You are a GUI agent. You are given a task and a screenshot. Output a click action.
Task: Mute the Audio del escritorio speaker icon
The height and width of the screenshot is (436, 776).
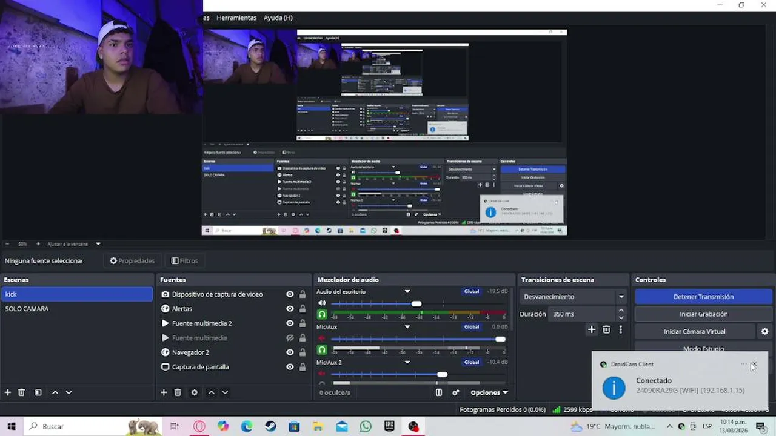tap(322, 303)
